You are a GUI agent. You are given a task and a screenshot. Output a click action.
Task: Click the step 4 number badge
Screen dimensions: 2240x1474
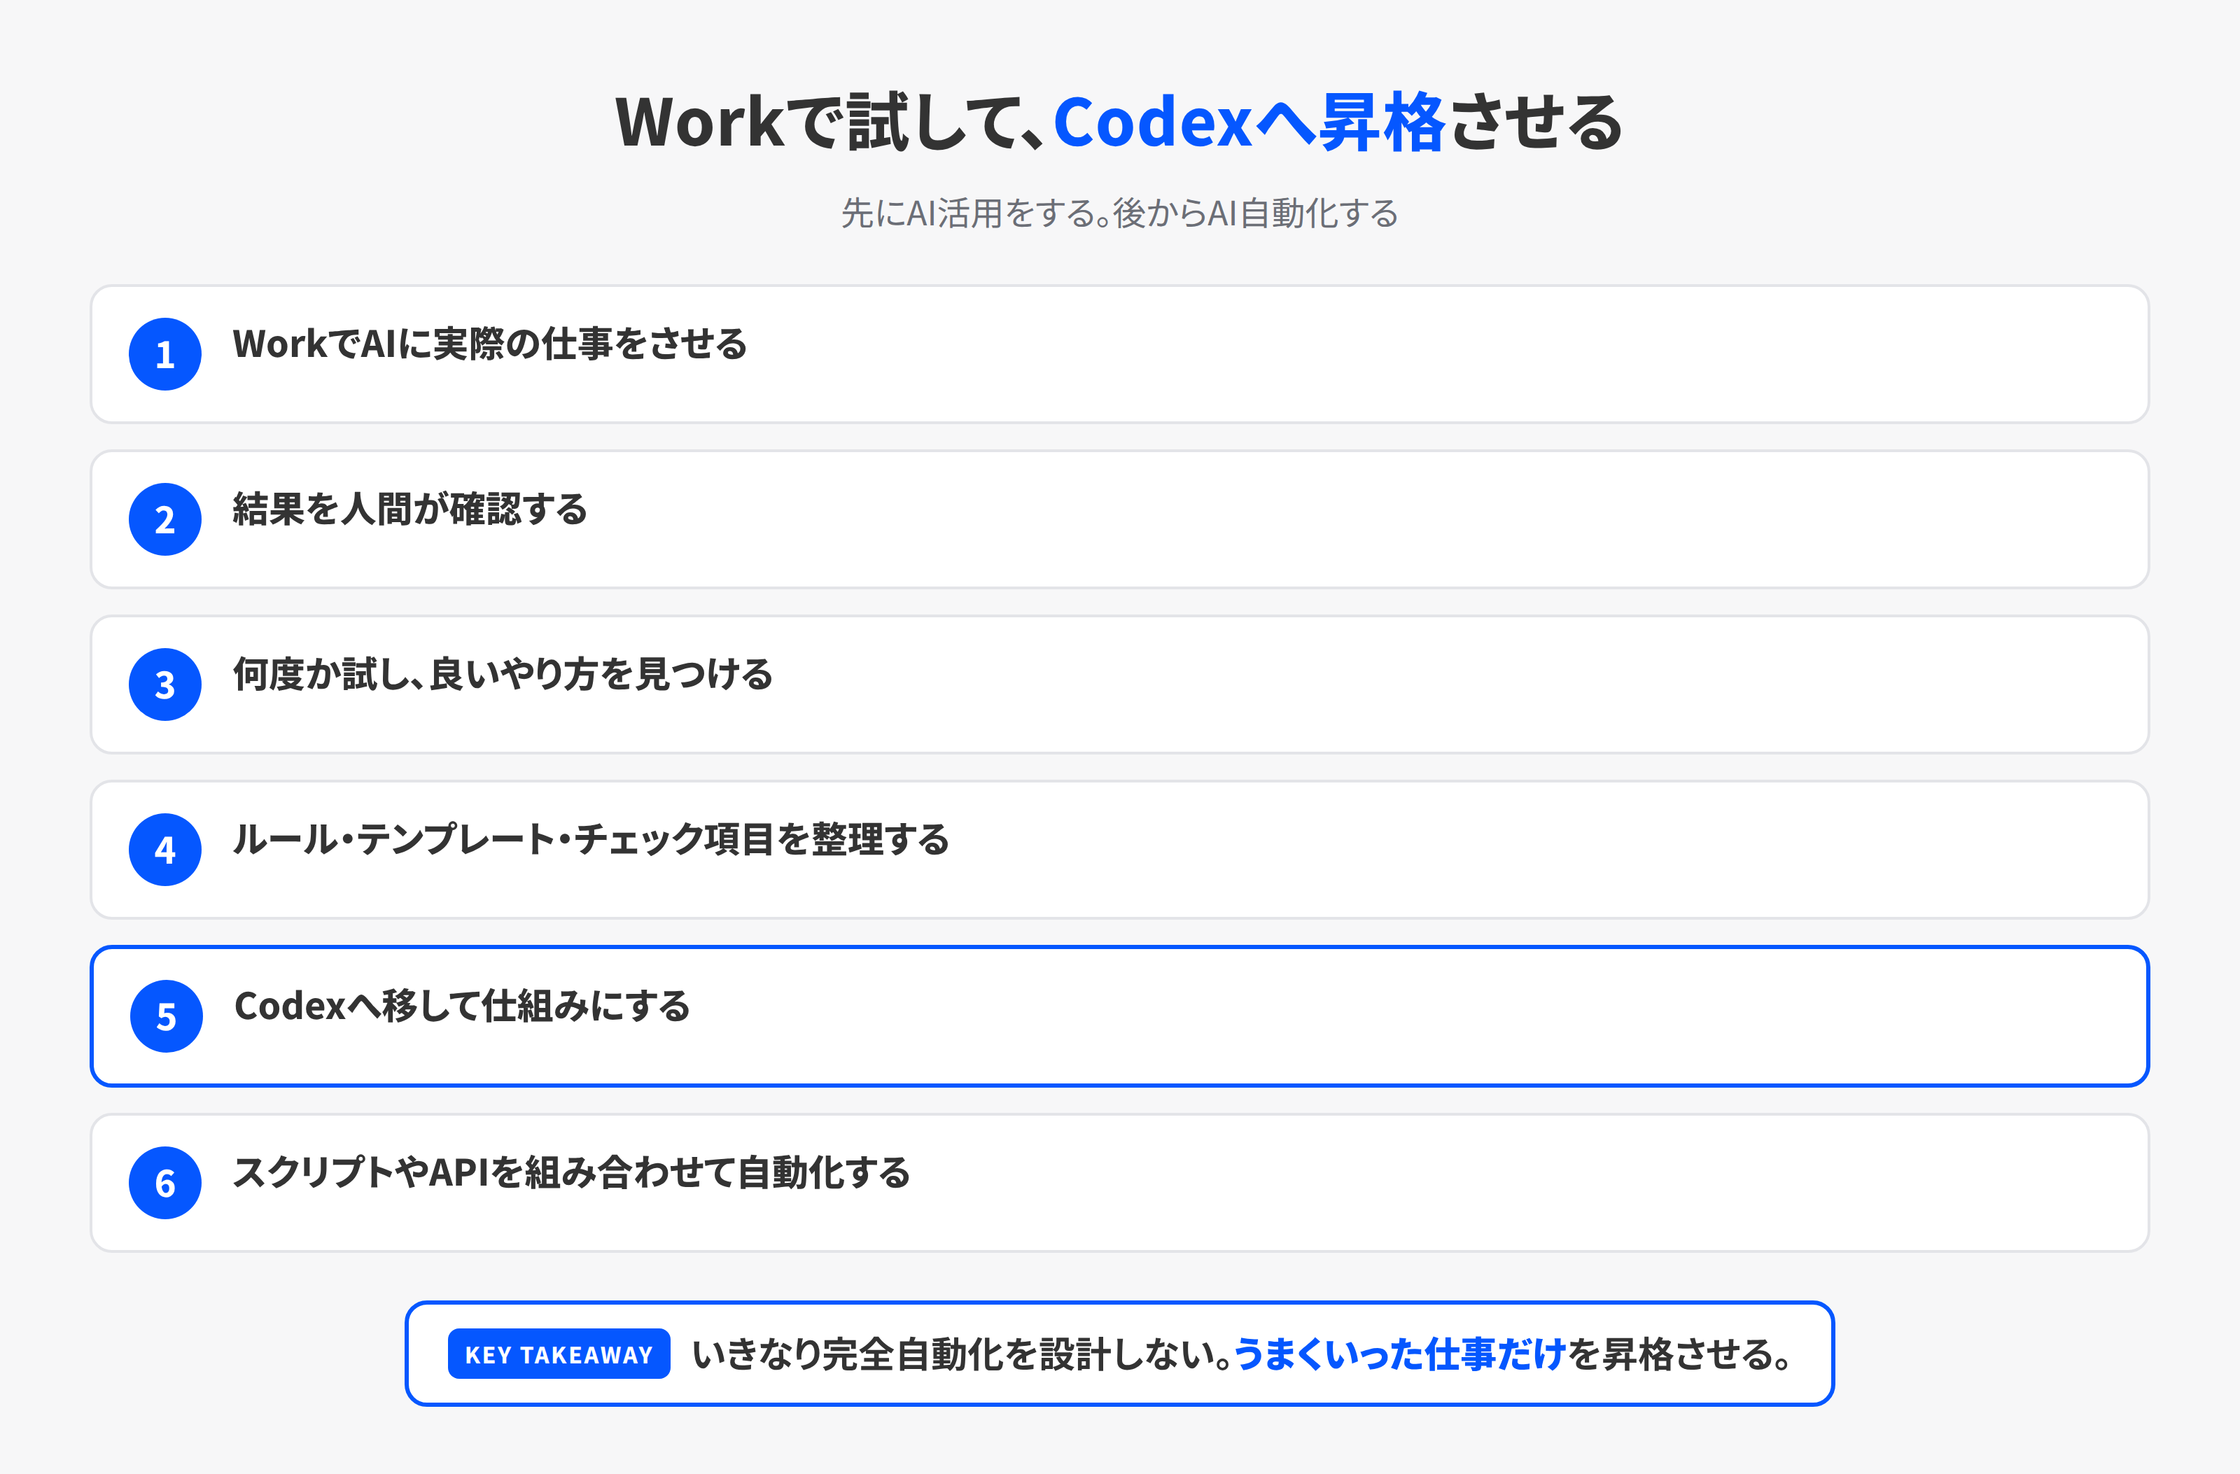coord(164,850)
